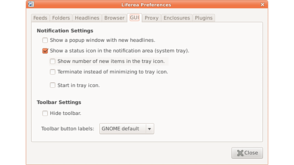The height and width of the screenshot is (165, 294).
Task: Open the Proxy settings tab
Action: [x=151, y=18]
